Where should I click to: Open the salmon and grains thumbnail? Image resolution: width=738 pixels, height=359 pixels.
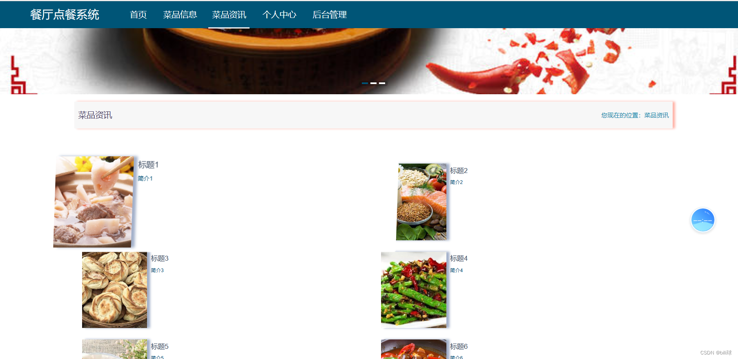(x=421, y=202)
